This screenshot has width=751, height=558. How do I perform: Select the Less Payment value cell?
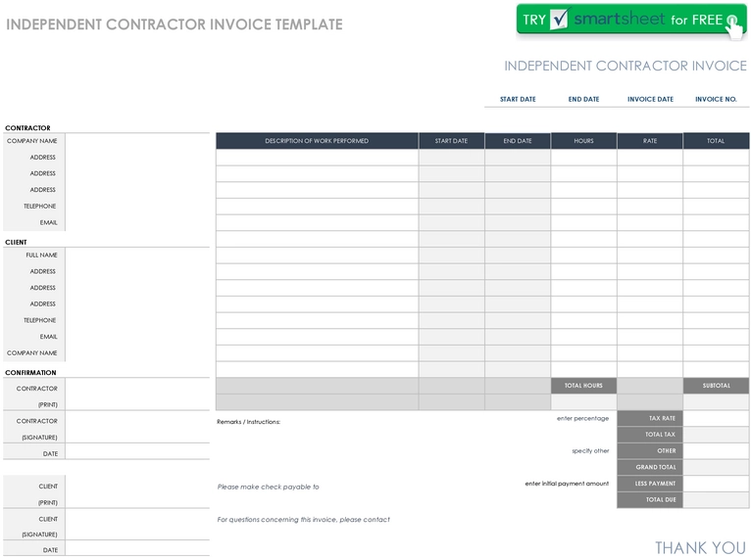[716, 484]
